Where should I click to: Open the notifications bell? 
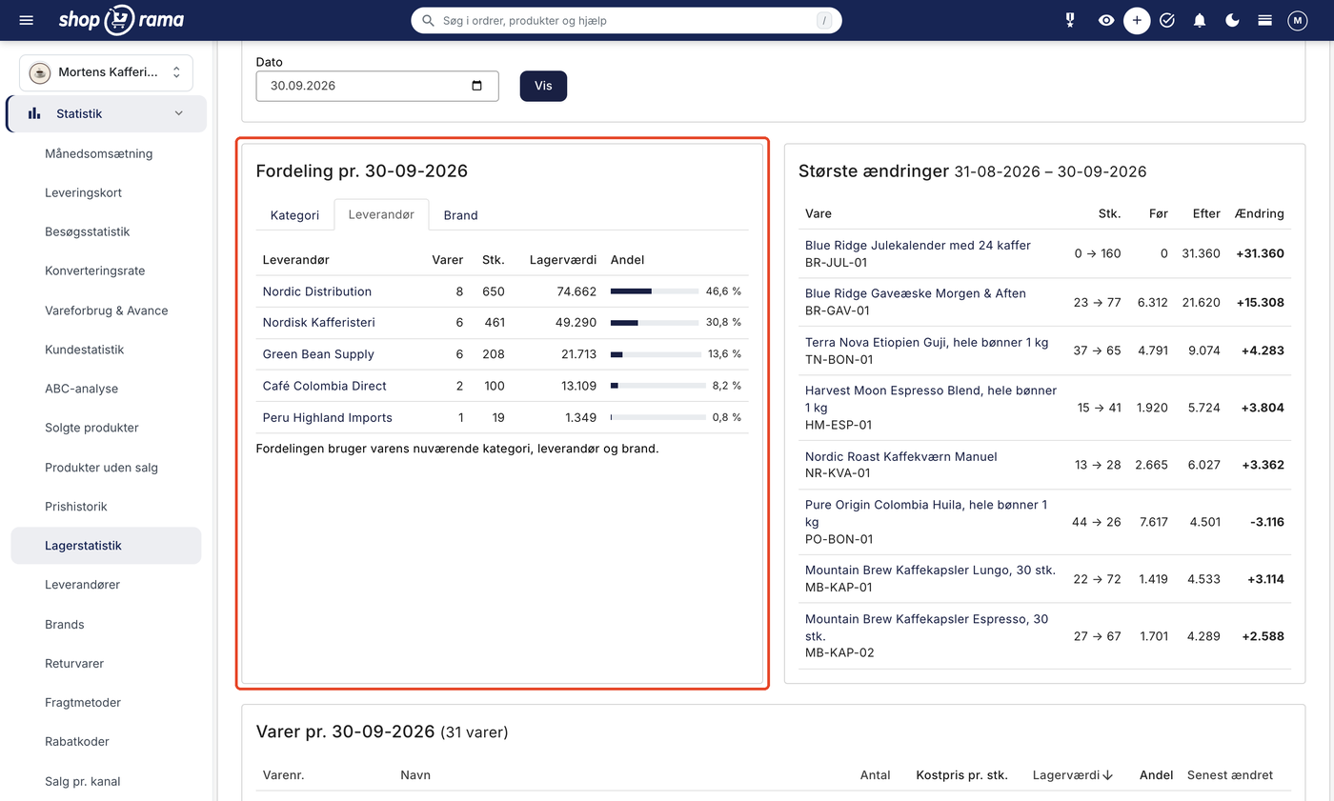(1200, 20)
